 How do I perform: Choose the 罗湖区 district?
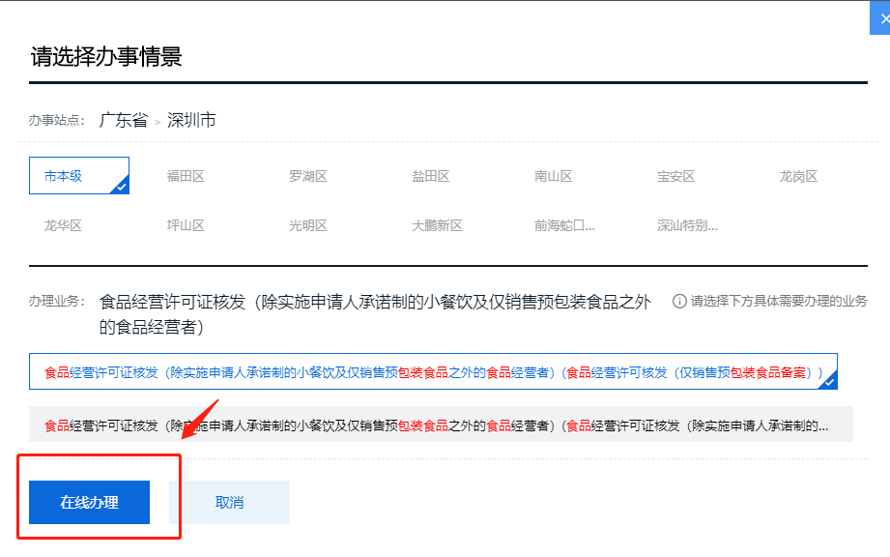pyautogui.click(x=308, y=176)
